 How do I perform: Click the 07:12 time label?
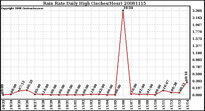click(x=22, y=86)
